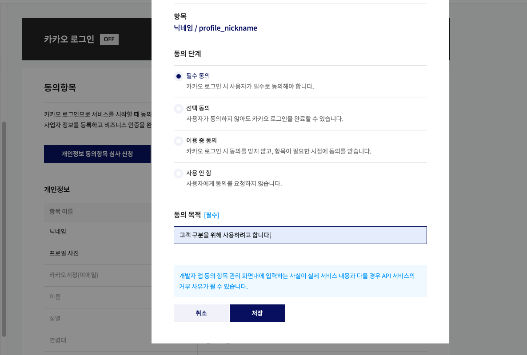Image resolution: width=527 pixels, height=355 pixels.
Task: Click the 개인정보 subsection heading
Action: 57,189
